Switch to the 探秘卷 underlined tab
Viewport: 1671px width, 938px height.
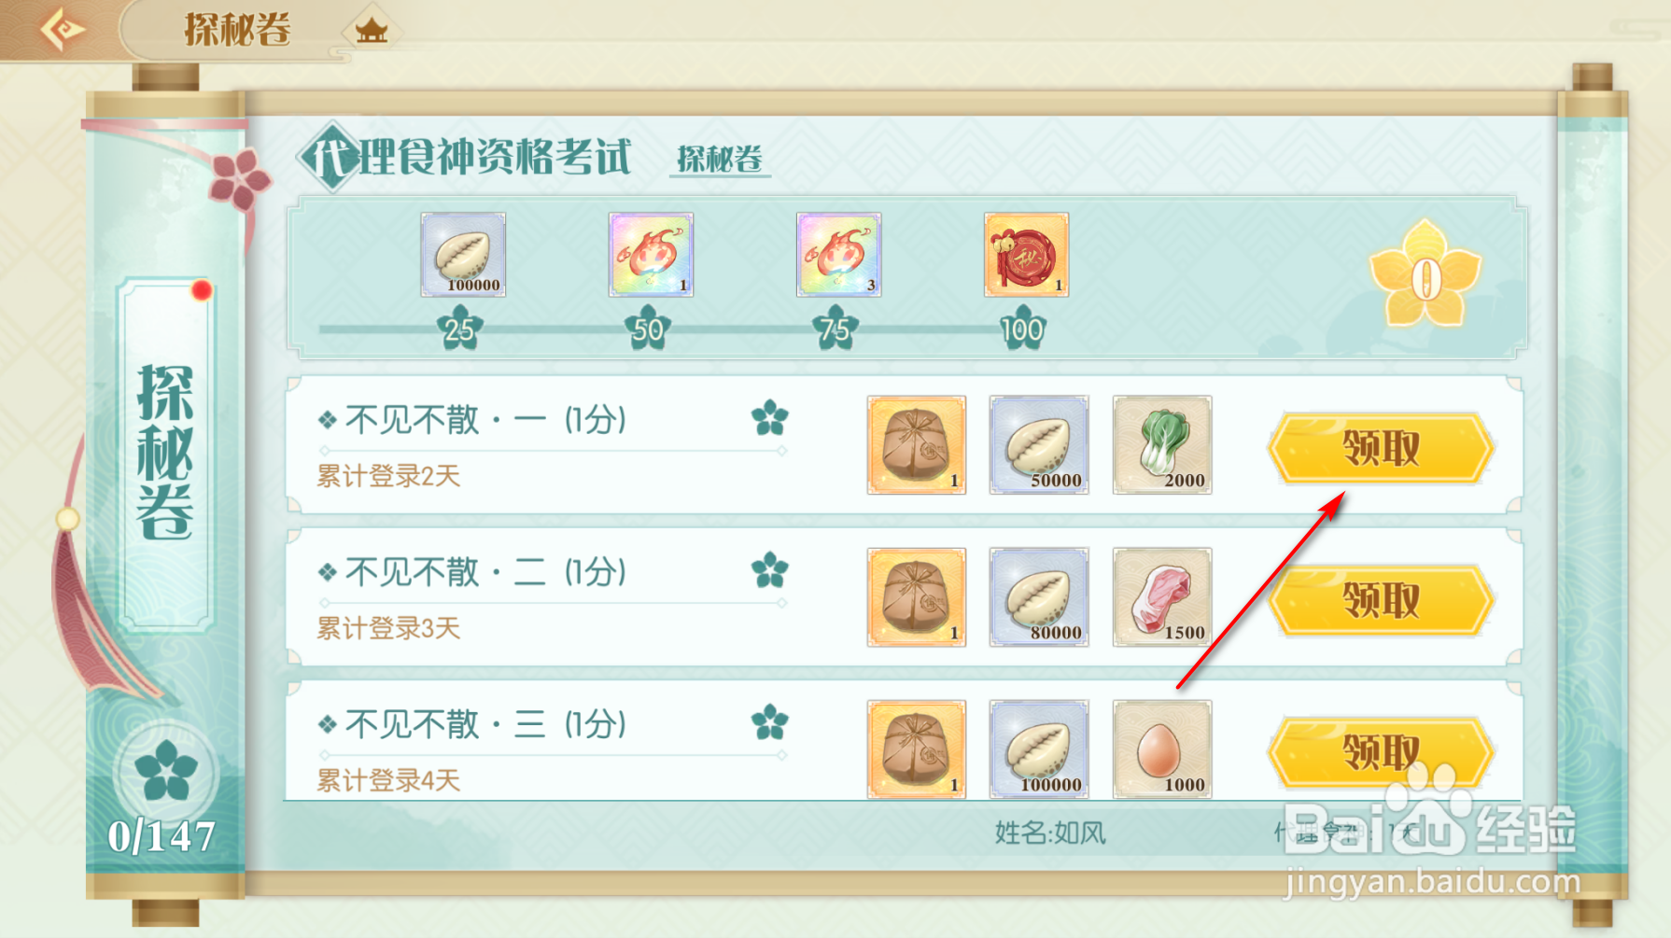coord(720,160)
